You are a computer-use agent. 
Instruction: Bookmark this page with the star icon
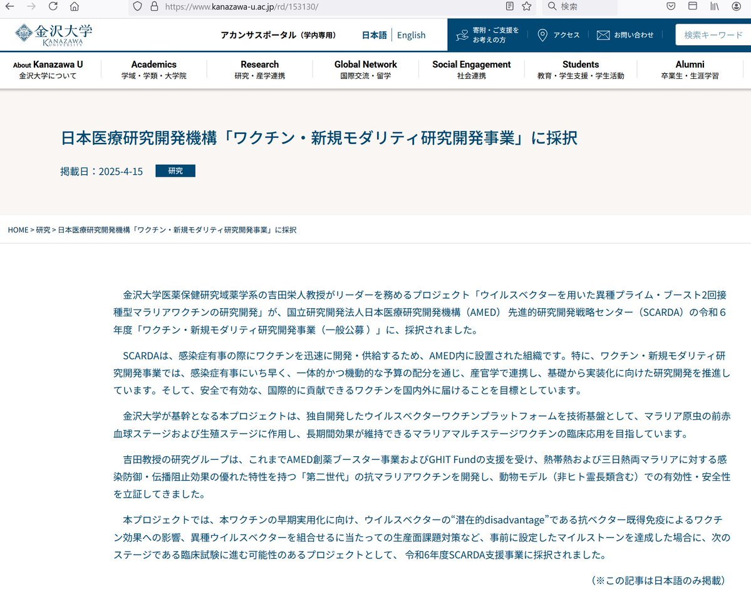(x=527, y=6)
